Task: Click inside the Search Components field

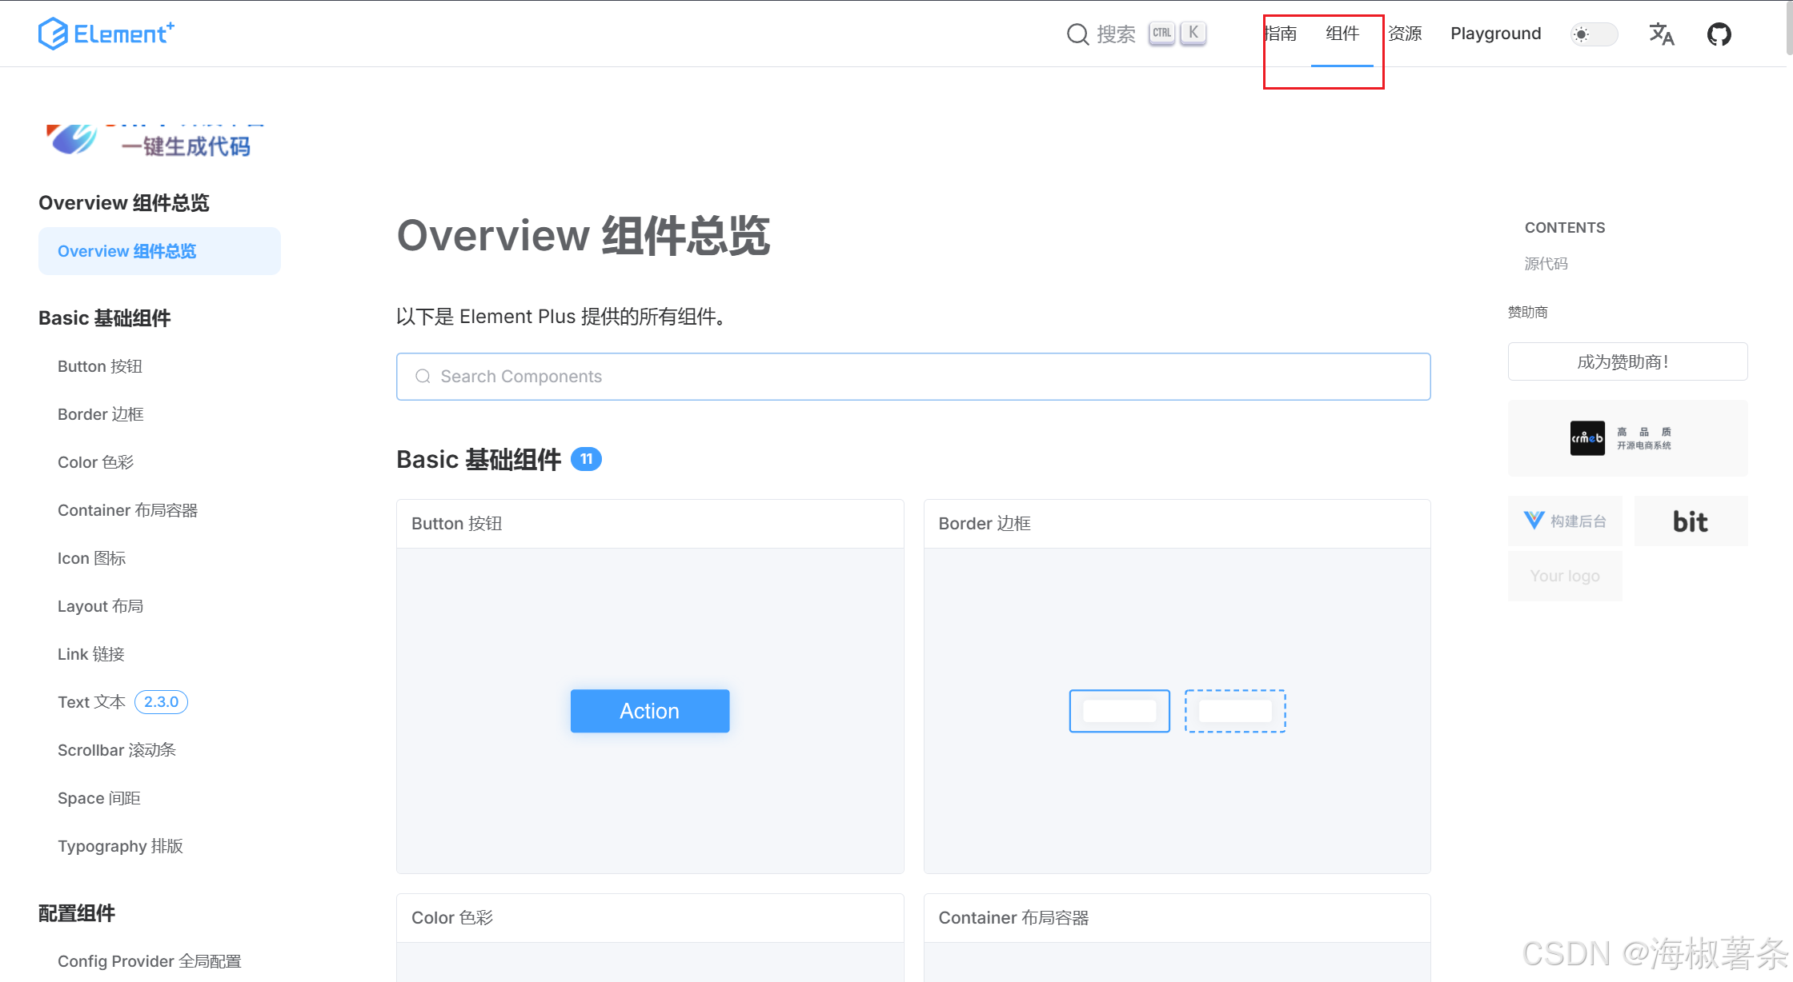Action: (x=913, y=376)
